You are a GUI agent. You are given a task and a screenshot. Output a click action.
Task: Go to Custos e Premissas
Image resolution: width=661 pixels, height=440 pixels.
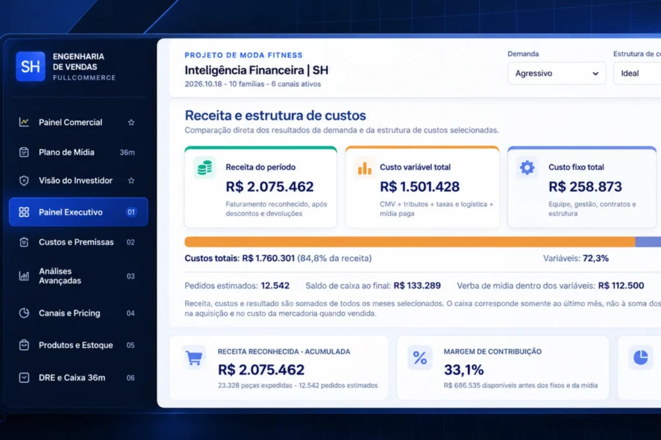coord(78,242)
